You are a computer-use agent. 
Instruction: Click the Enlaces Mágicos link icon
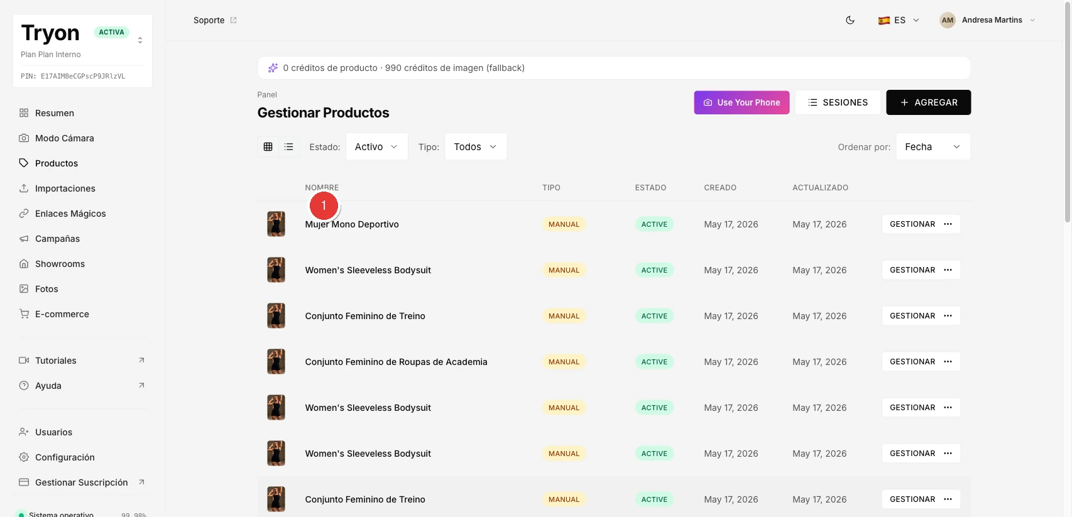click(x=24, y=214)
